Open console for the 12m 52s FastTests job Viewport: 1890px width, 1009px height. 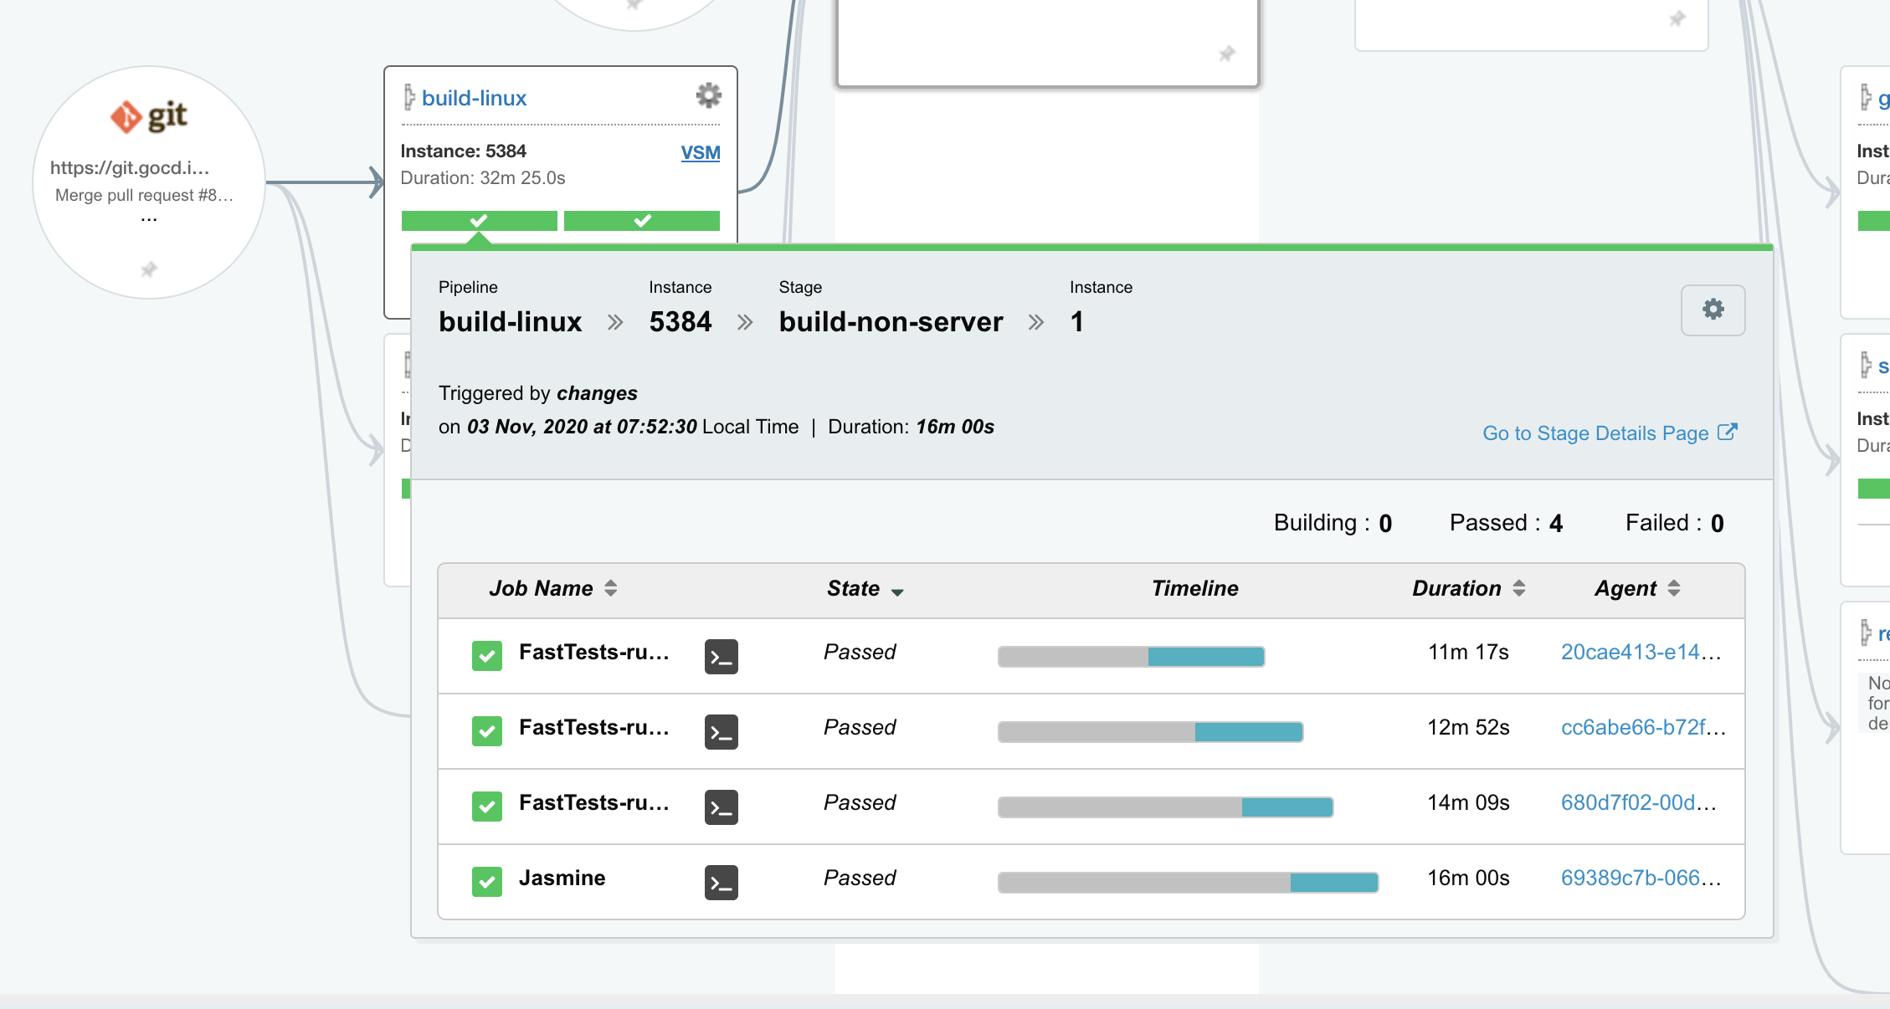pyautogui.click(x=722, y=732)
